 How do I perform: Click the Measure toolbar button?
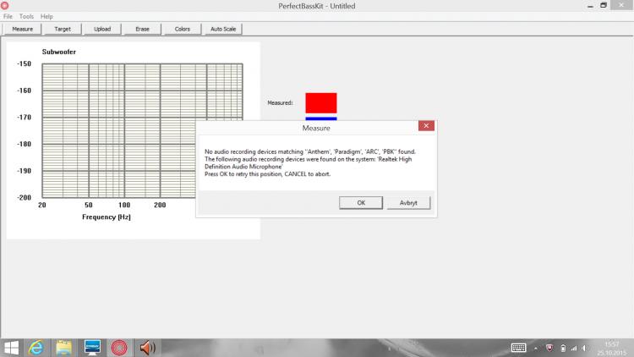pos(23,29)
